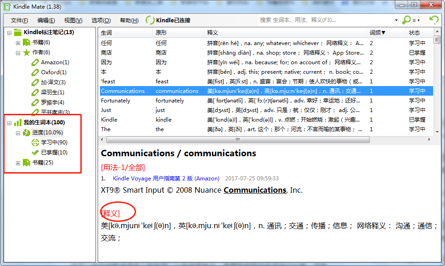
Task: Select the Communications highlighted row
Action: pyautogui.click(x=266, y=91)
